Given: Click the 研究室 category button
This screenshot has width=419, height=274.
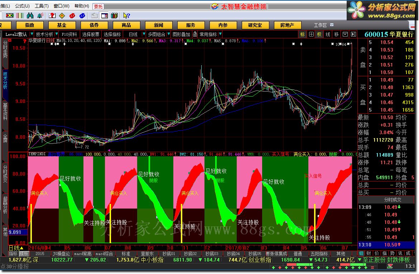Looking at the screenshot, I should 255,25.
